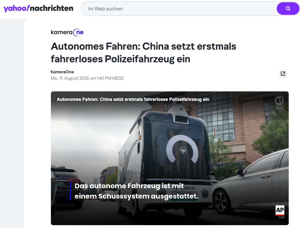Click the silver car in the video
302x228 pixels.
pyautogui.click(x=254, y=183)
